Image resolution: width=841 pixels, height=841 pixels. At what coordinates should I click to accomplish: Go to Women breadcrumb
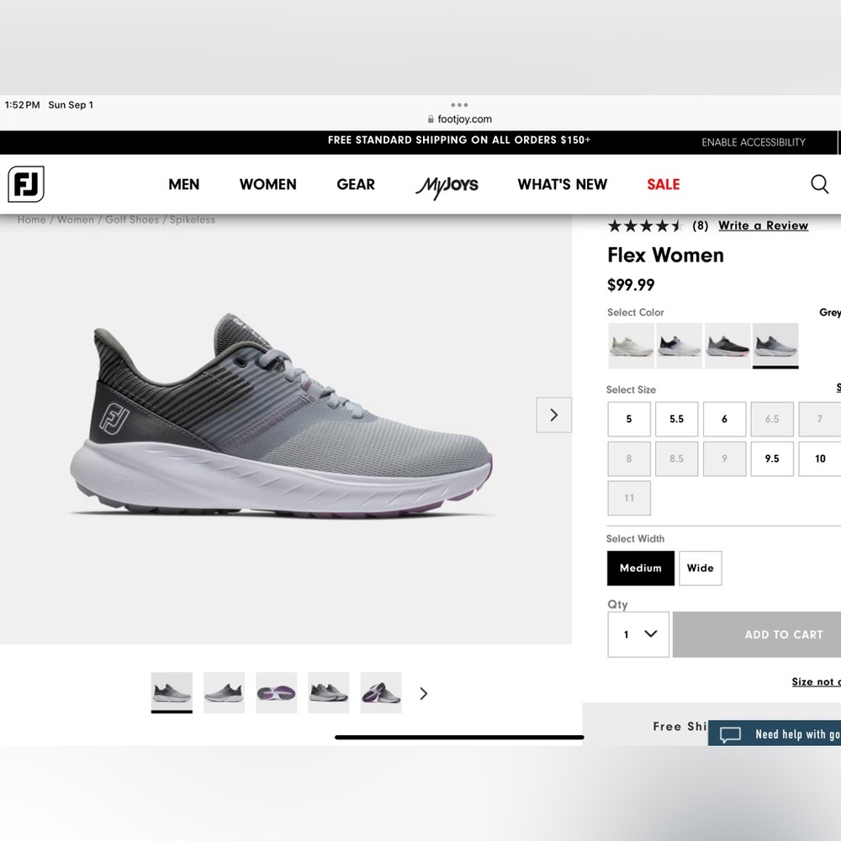(75, 220)
